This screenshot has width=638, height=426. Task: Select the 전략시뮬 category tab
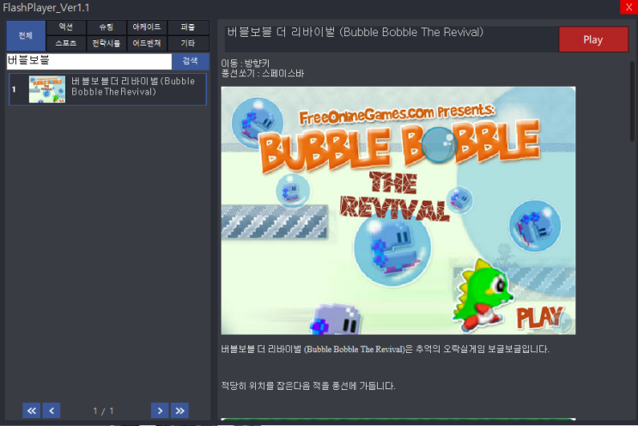[106, 43]
